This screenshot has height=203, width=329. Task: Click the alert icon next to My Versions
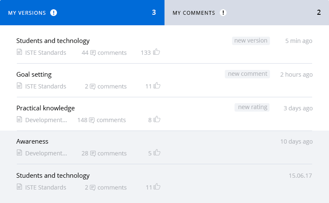pyautogui.click(x=54, y=13)
